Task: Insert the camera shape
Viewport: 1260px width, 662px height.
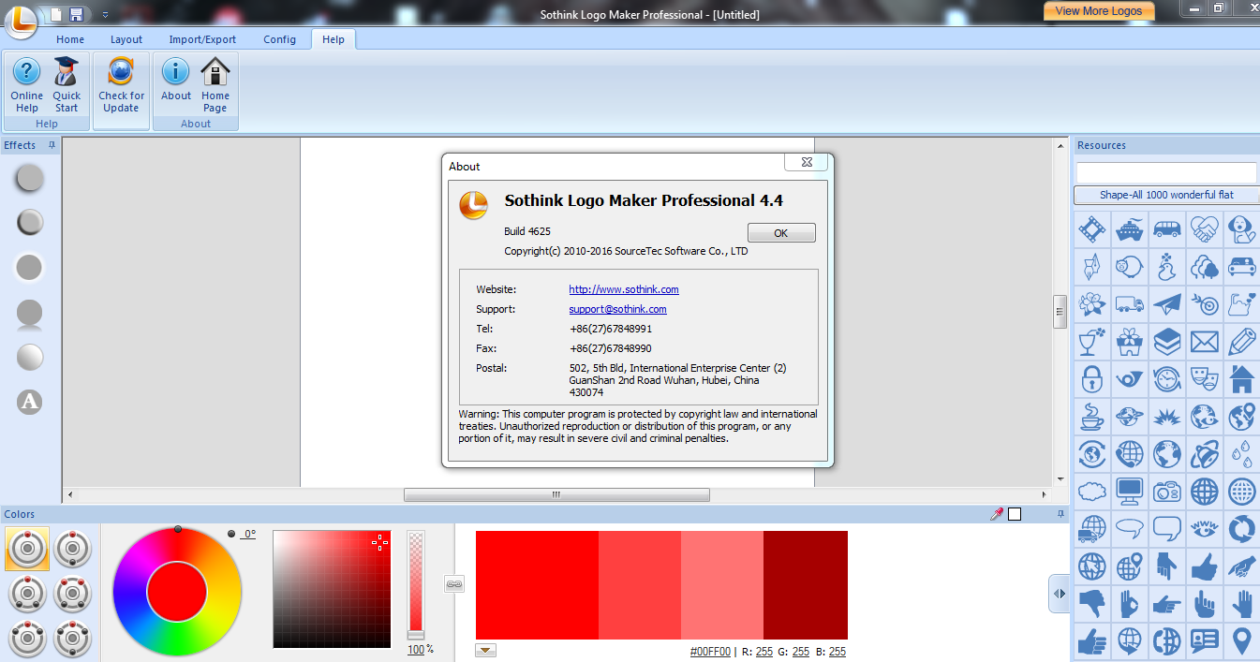Action: 1167,492
